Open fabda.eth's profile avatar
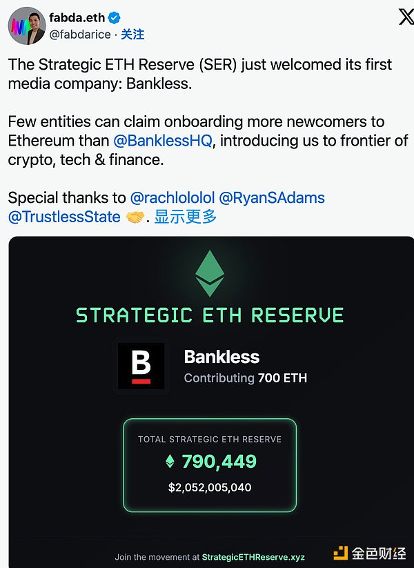Screen dimensions: 414x568 pos(26,24)
